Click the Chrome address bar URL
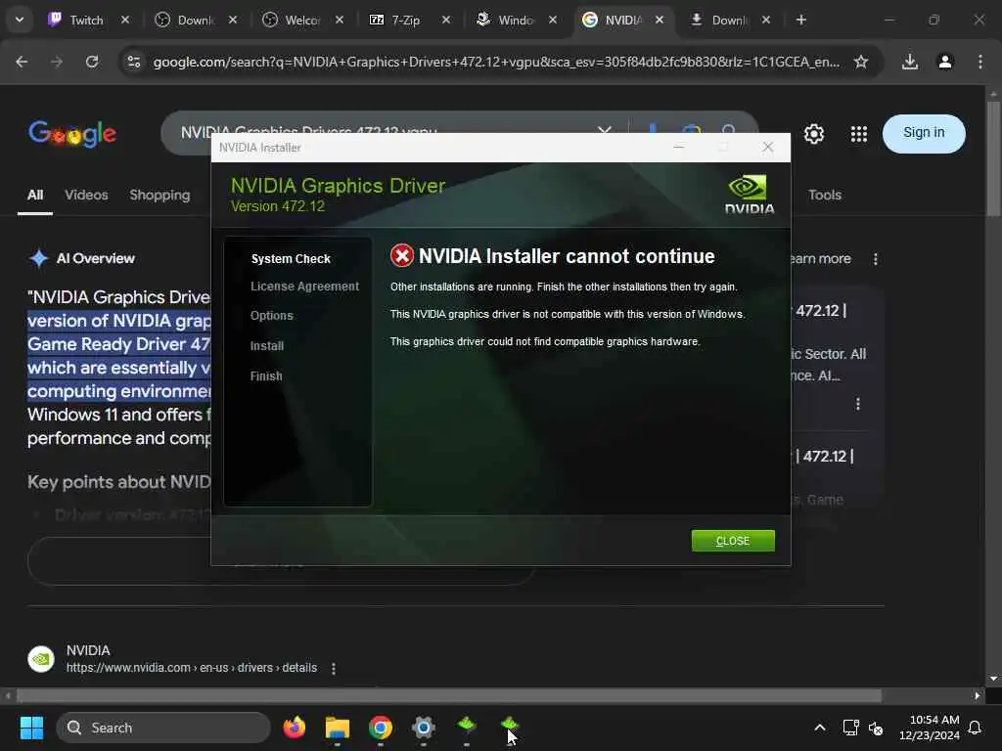 (x=496, y=62)
